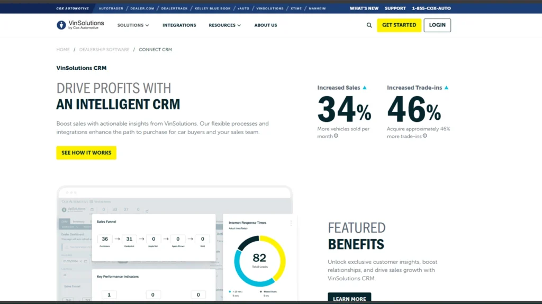
Task: Open Dealertrack link in top bar
Action: point(174,8)
